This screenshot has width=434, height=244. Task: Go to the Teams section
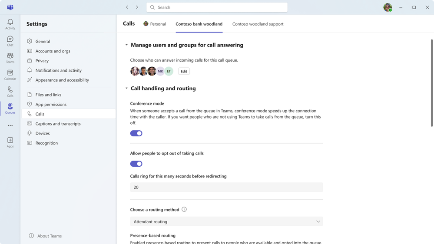pyautogui.click(x=10, y=58)
